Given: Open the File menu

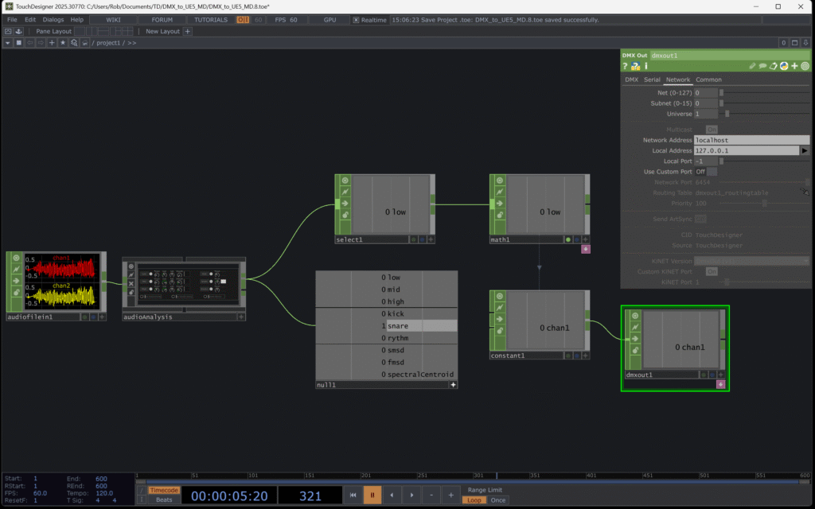Looking at the screenshot, I should coord(12,20).
